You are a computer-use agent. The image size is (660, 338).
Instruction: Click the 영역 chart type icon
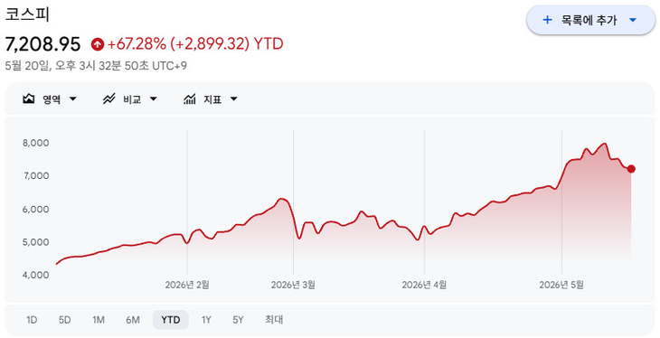[x=29, y=99]
